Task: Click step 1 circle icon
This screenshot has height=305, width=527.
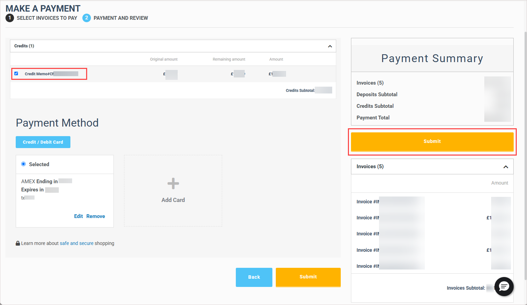Action: coord(10,18)
